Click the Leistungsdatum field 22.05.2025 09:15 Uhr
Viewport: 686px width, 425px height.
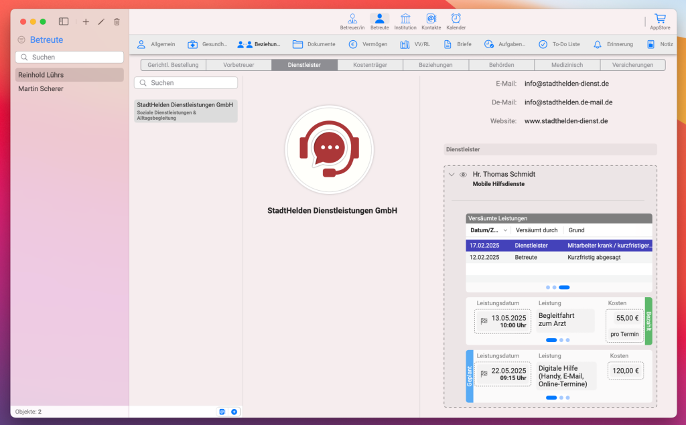(x=502, y=374)
